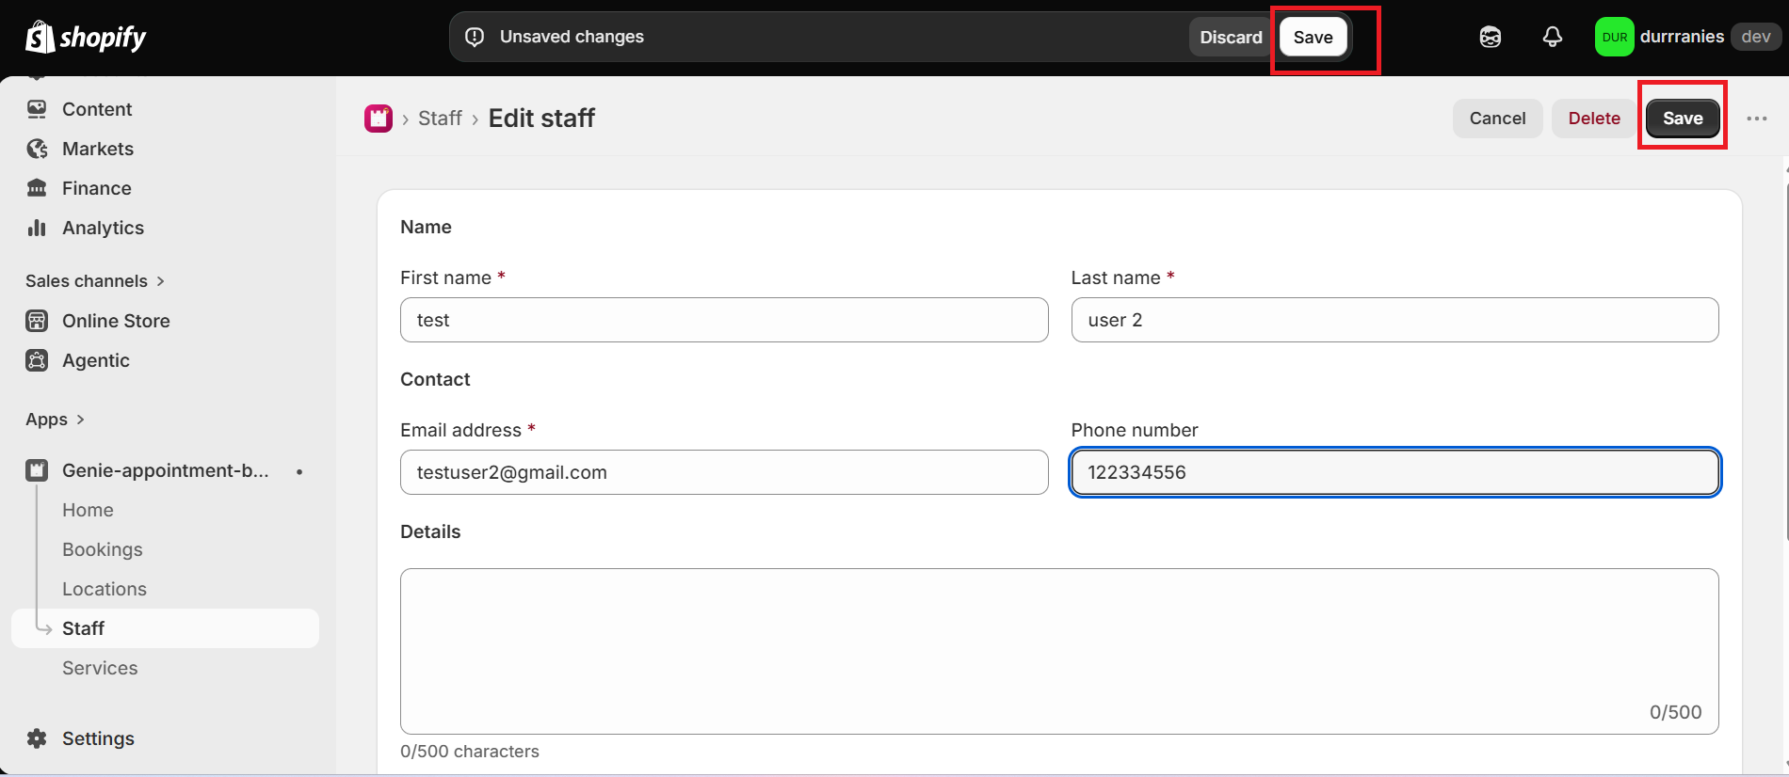The width and height of the screenshot is (1789, 777).
Task: Go back to Staff via breadcrumb
Action: (x=440, y=119)
